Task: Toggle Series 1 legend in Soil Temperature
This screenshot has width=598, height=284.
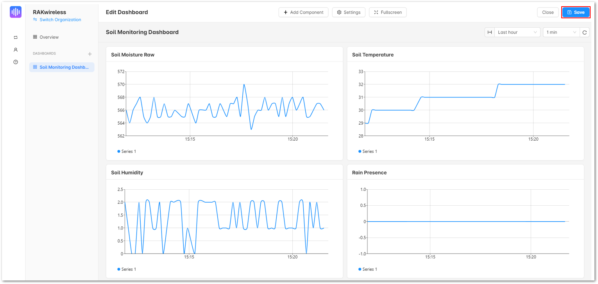Action: (x=368, y=151)
